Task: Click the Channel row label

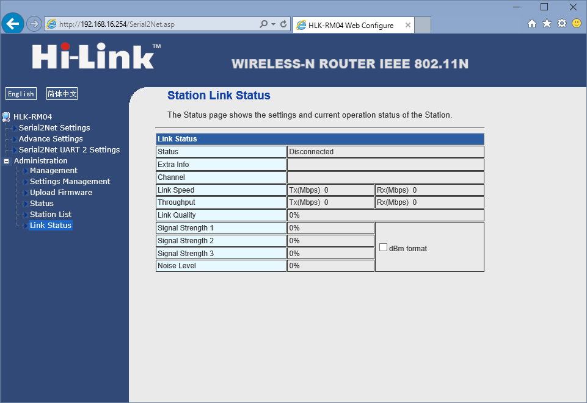Action: (171, 177)
